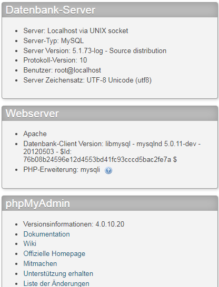Click the Protokoll-Version: 10 entry
Image resolution: width=219 pixels, height=287 pixels.
click(x=55, y=60)
